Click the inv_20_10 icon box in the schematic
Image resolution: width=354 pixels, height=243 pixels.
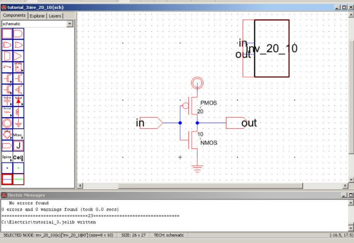272,49
